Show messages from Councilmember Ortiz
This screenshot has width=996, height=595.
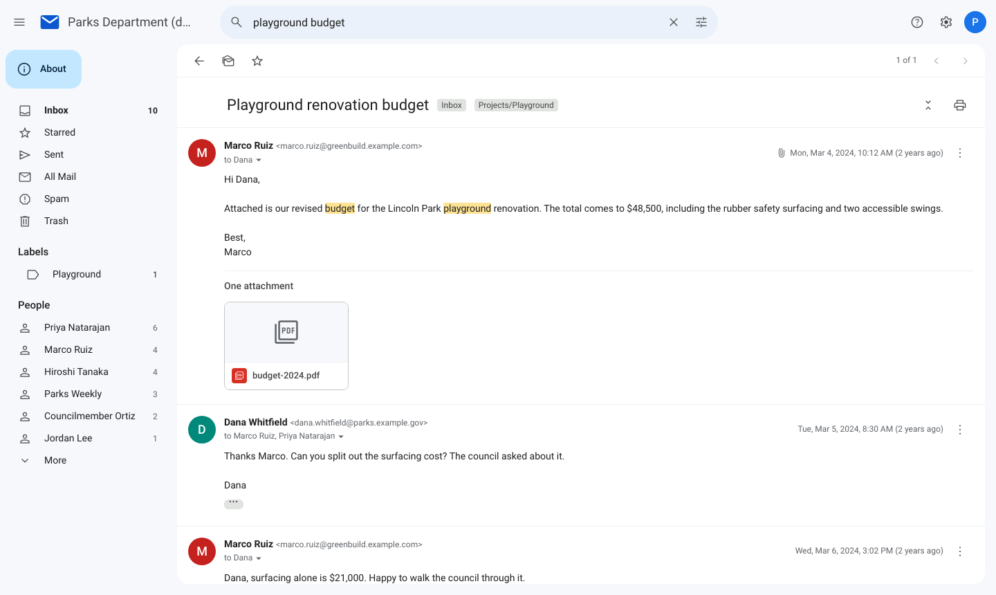[x=89, y=416]
